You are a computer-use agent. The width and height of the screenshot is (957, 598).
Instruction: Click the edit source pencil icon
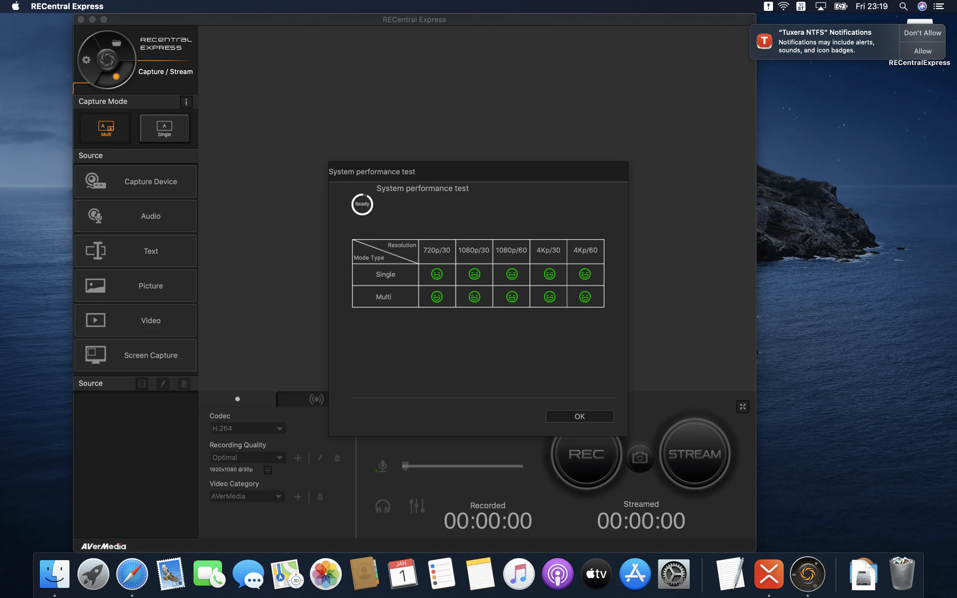pos(163,383)
